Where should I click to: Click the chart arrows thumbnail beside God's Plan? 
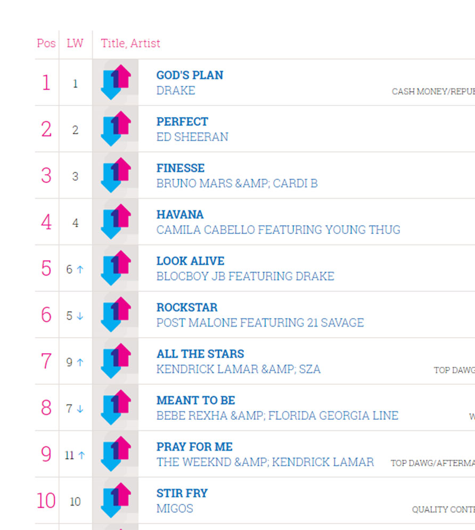[x=115, y=82]
